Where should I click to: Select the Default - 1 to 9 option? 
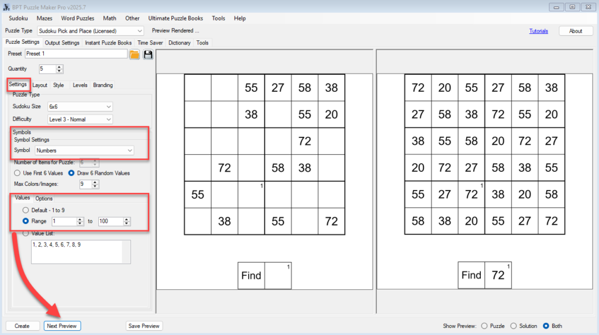click(25, 210)
